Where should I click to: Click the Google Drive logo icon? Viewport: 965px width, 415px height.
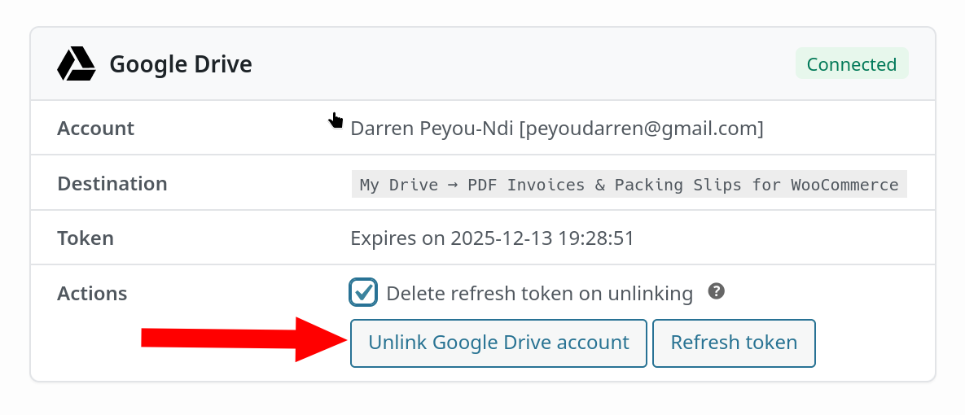click(x=77, y=64)
